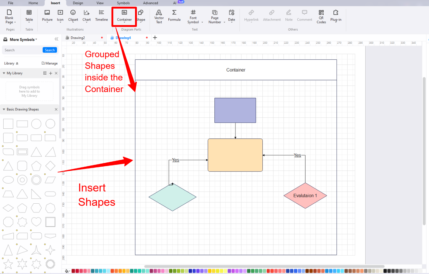
Task: Switch to the Home ribbon tab
Action: coord(33,3)
